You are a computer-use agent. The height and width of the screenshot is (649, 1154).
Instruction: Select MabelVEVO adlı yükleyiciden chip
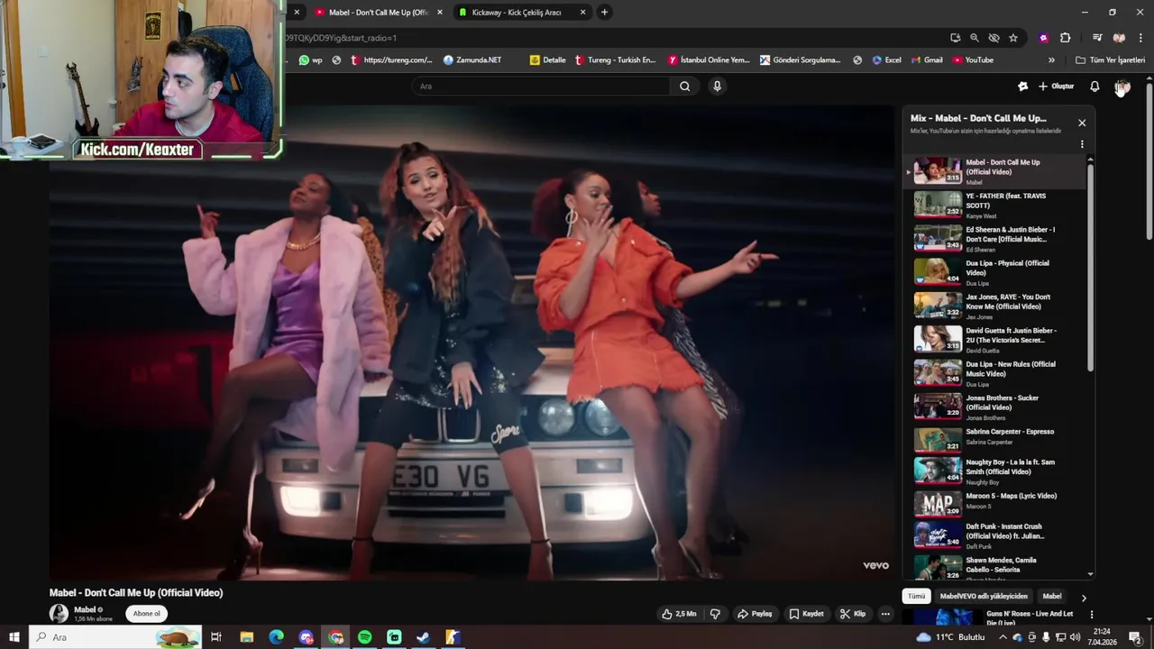[984, 597]
